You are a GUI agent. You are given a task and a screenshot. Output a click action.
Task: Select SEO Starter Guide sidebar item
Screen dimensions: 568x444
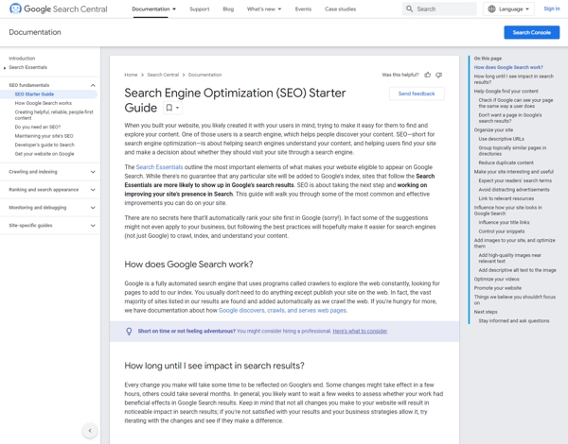tap(34, 94)
